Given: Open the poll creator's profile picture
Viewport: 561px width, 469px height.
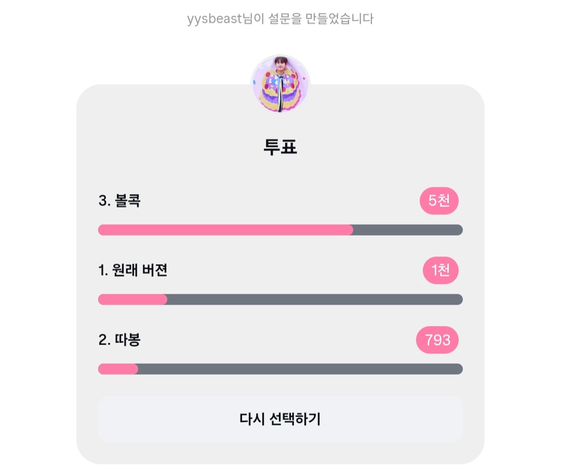Looking at the screenshot, I should [280, 84].
